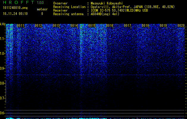Click the 0.6 kHz axis label
The width and height of the screenshot is (187, 119).
point(2,113)
